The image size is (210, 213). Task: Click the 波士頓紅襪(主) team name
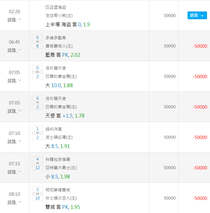59,137
